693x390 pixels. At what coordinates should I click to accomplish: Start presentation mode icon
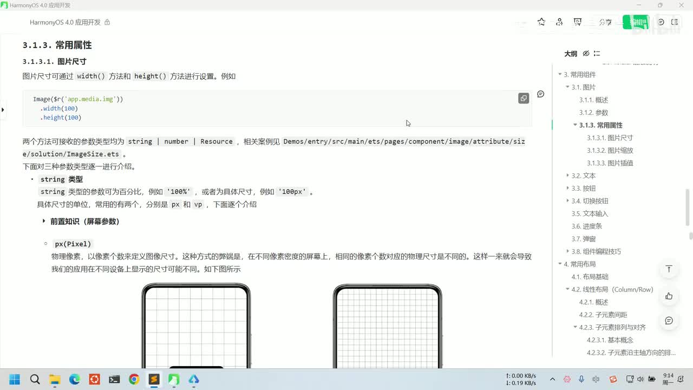point(578,22)
